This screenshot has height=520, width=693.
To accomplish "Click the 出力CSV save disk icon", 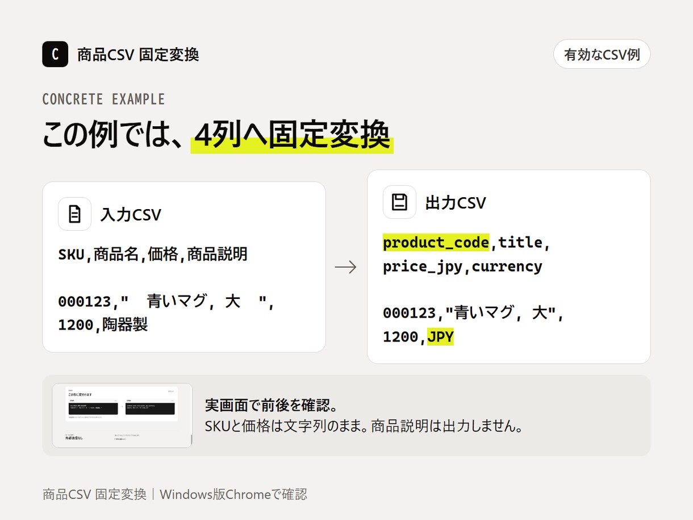I will click(x=399, y=202).
